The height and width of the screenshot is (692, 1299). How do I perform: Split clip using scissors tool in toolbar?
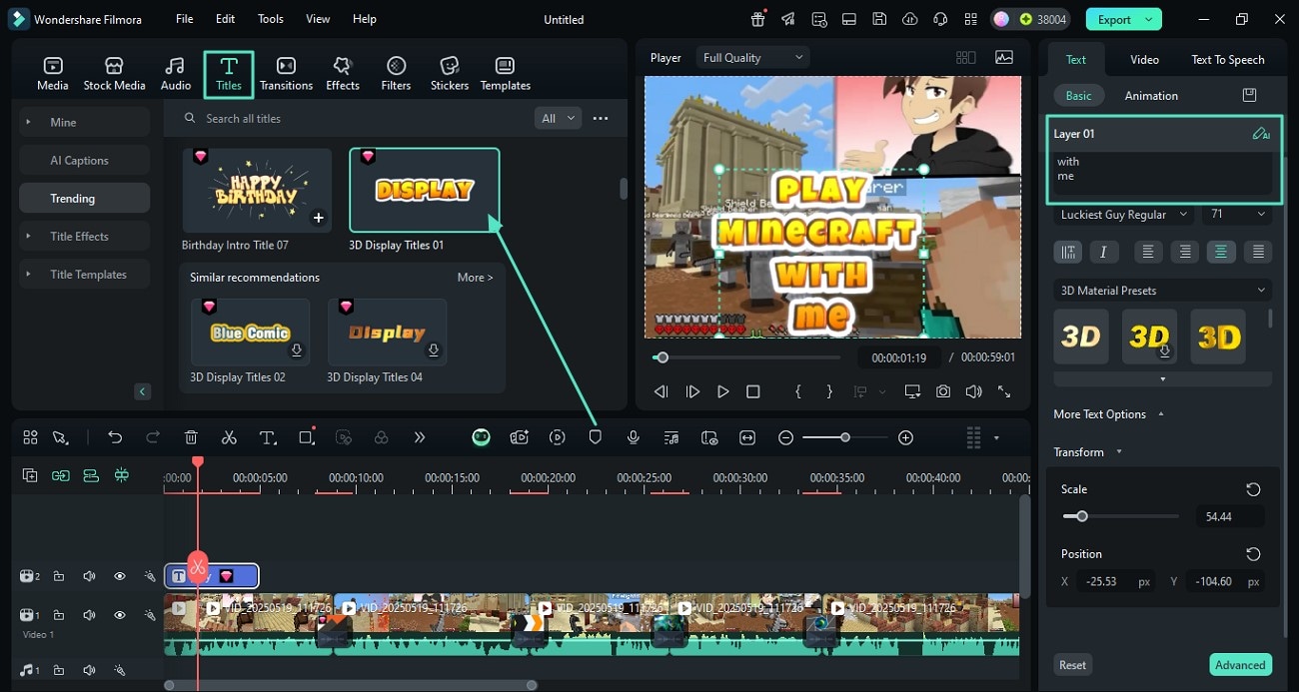coord(229,437)
